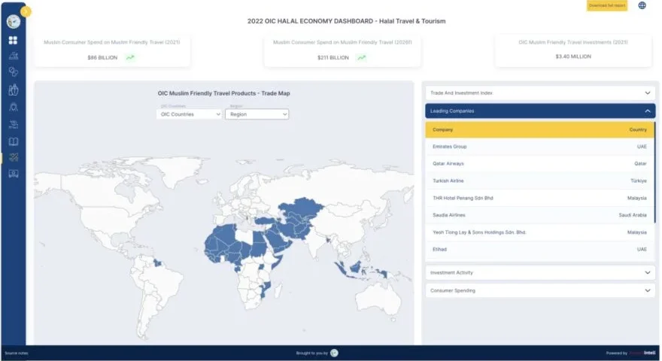
Task: Select the media screen sidebar icon
Action: coord(13,174)
